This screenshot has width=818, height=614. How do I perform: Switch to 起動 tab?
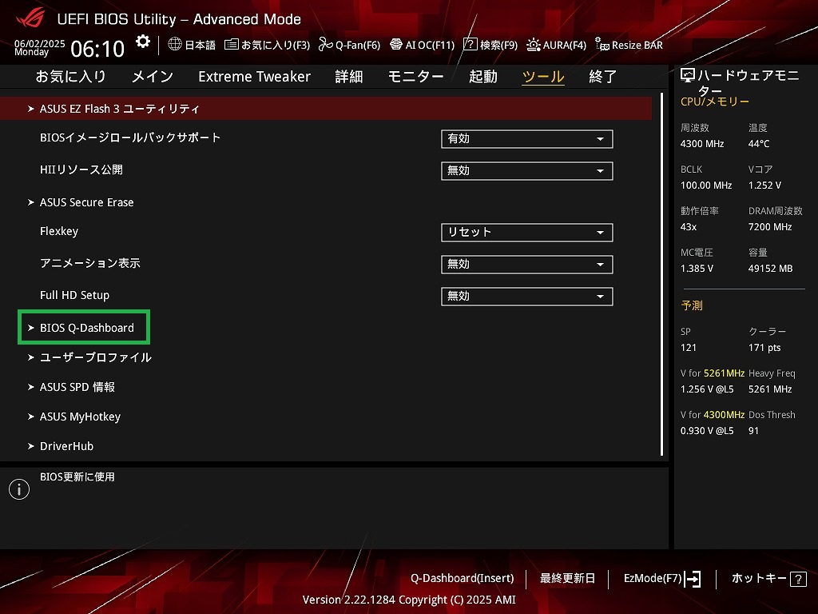tap(483, 77)
